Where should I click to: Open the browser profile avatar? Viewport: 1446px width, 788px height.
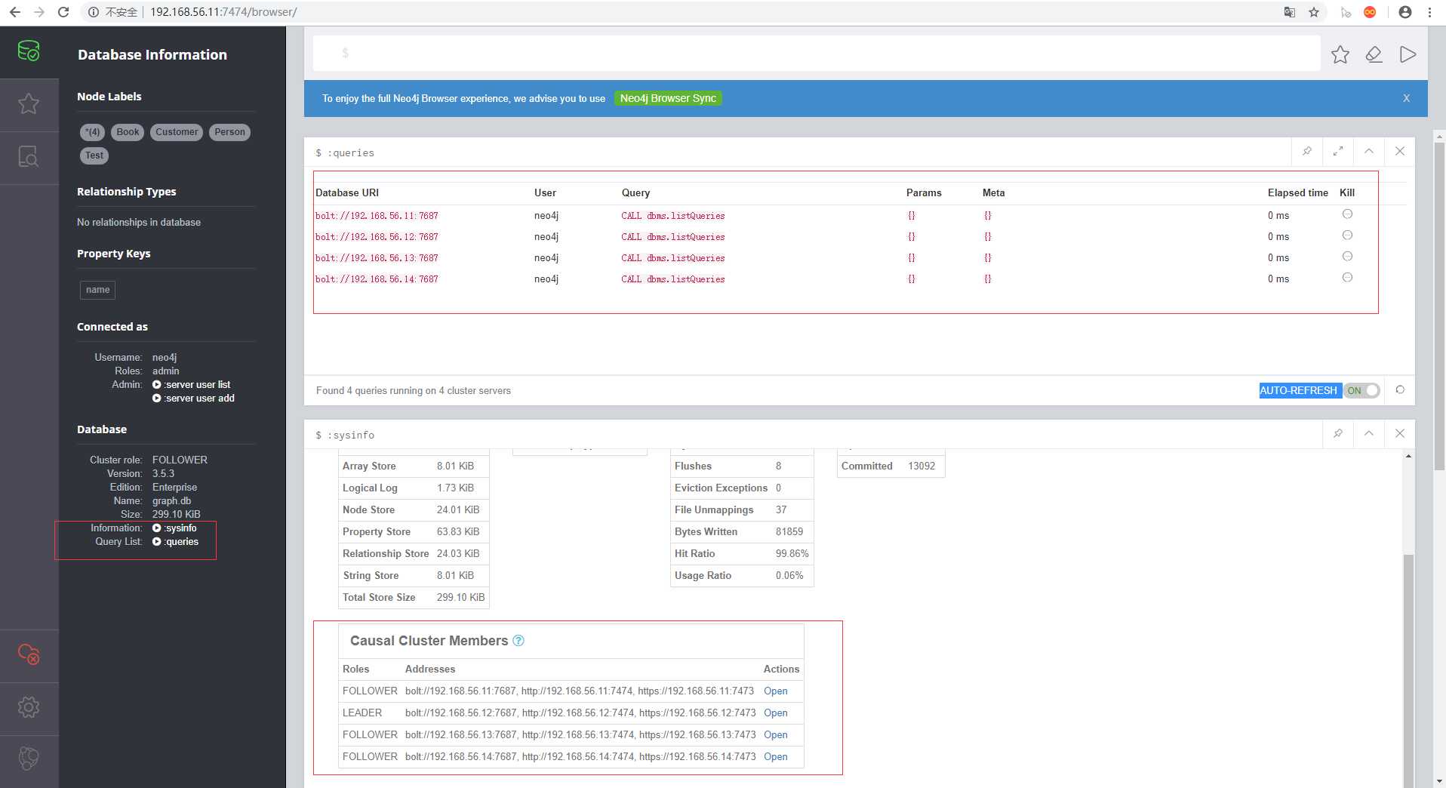point(1405,12)
